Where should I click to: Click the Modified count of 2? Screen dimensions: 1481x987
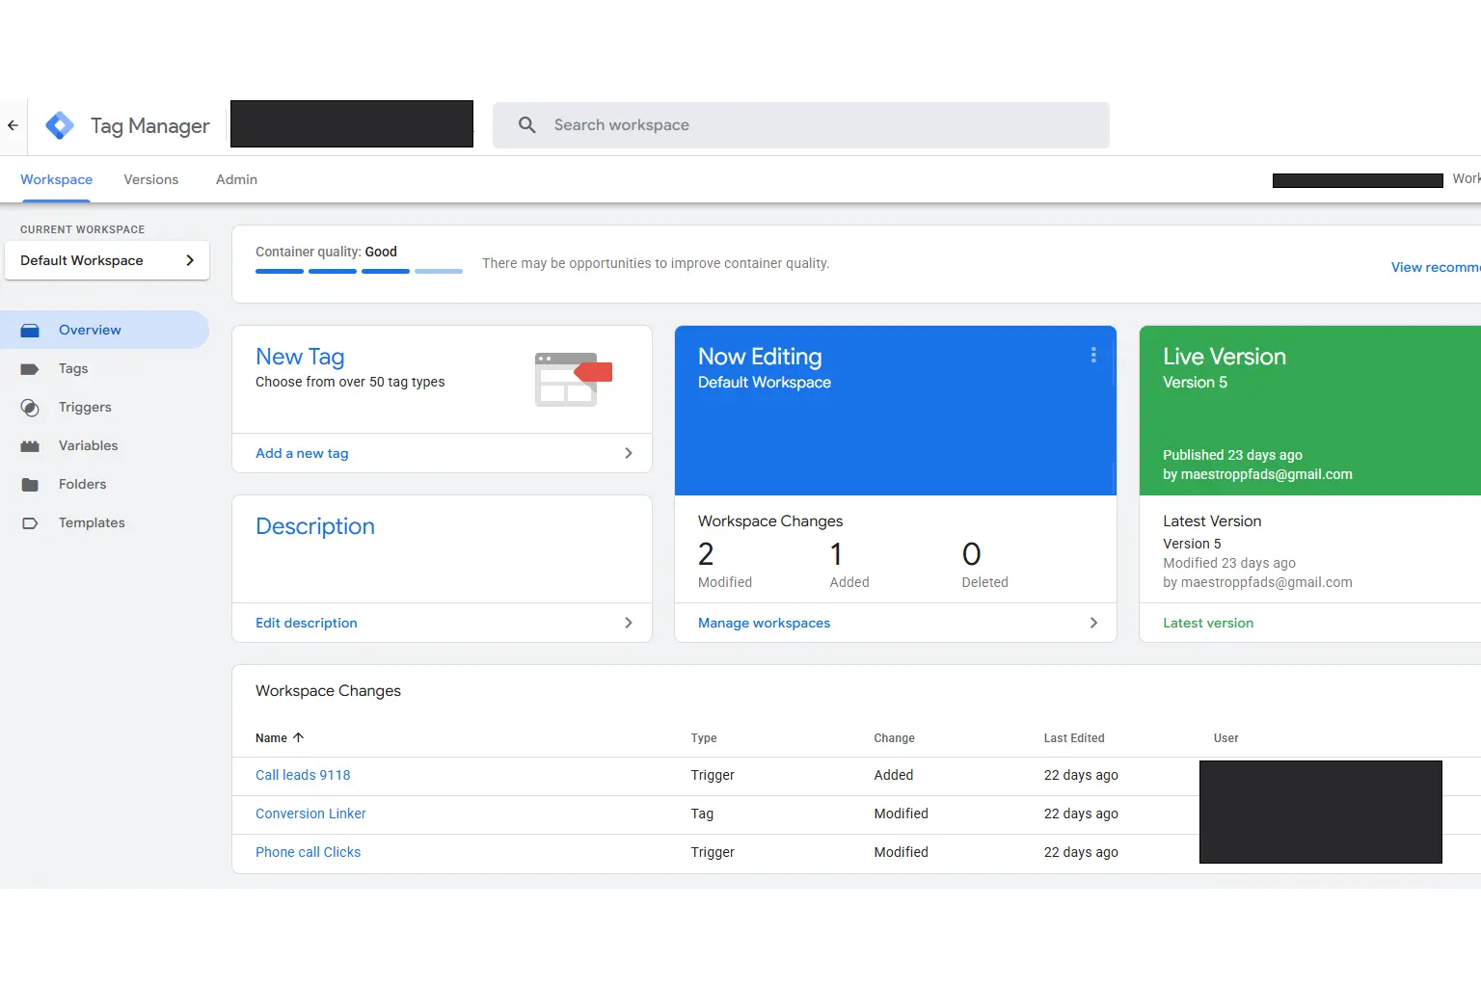(x=706, y=554)
